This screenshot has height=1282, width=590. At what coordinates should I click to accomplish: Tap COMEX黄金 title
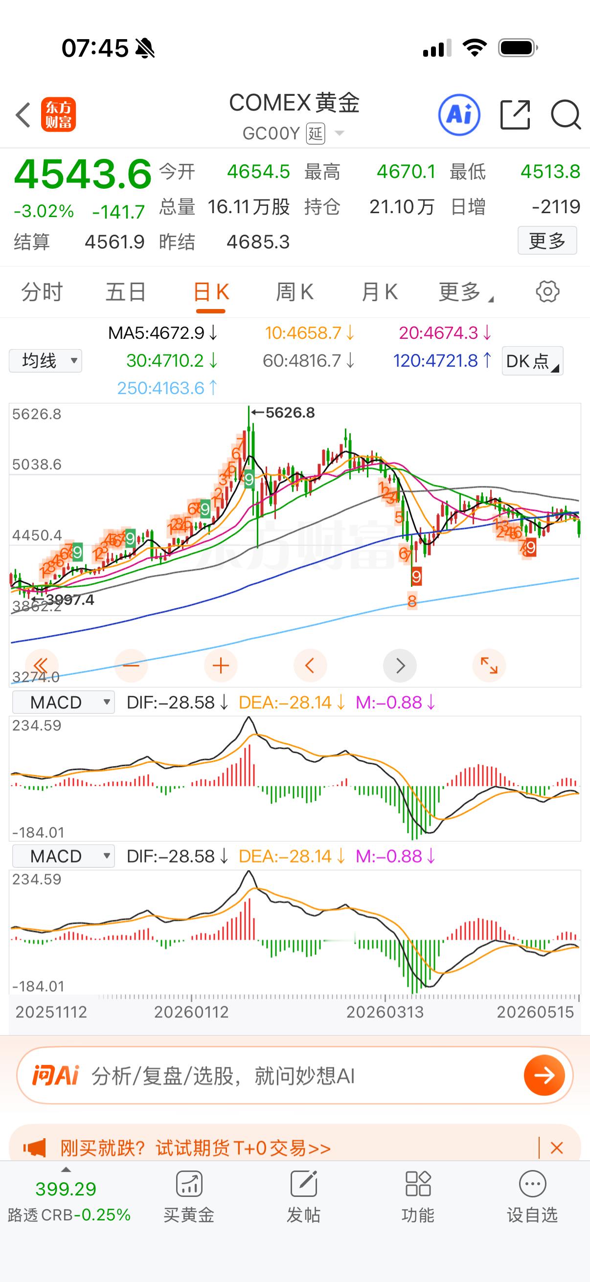coord(294,103)
